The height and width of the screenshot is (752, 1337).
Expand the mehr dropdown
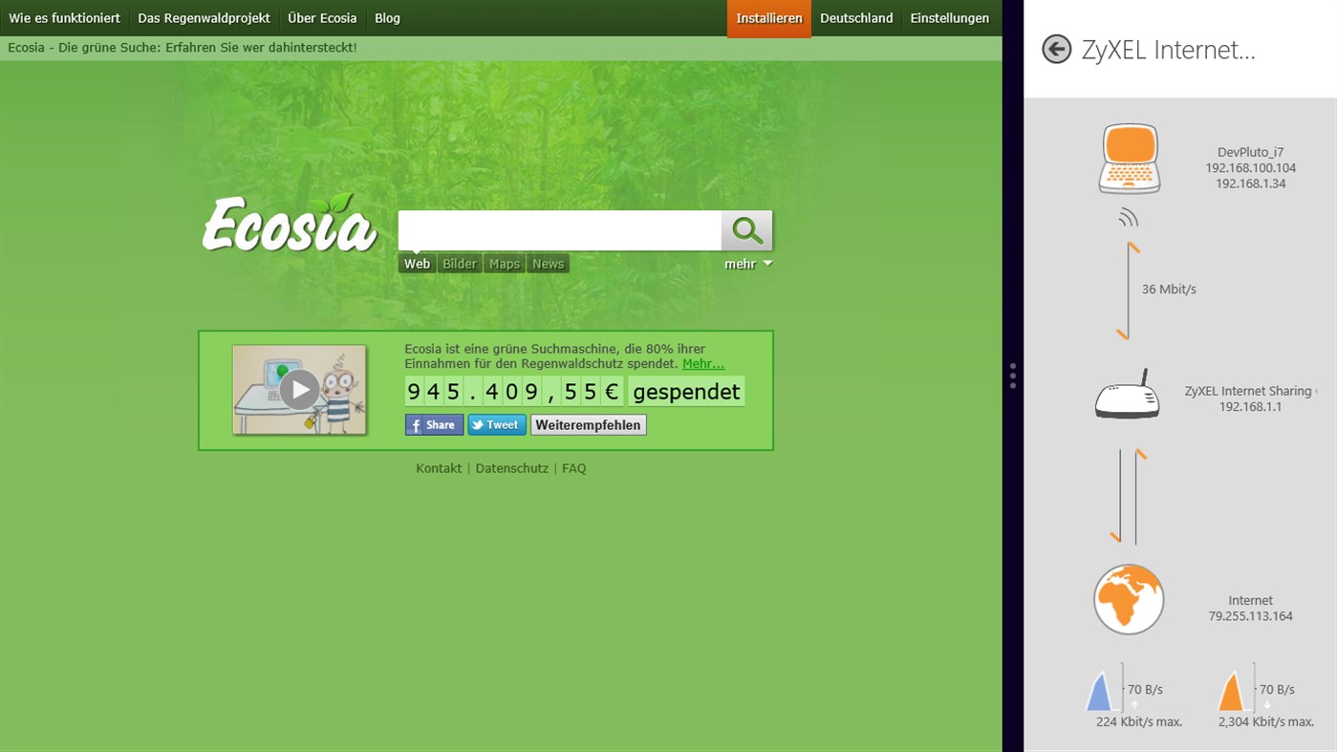coord(747,265)
